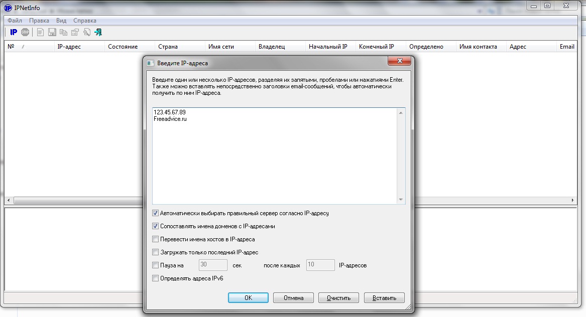Screen dimensions: 586x317
Task: Open the Правка menu
Action: [x=39, y=21]
